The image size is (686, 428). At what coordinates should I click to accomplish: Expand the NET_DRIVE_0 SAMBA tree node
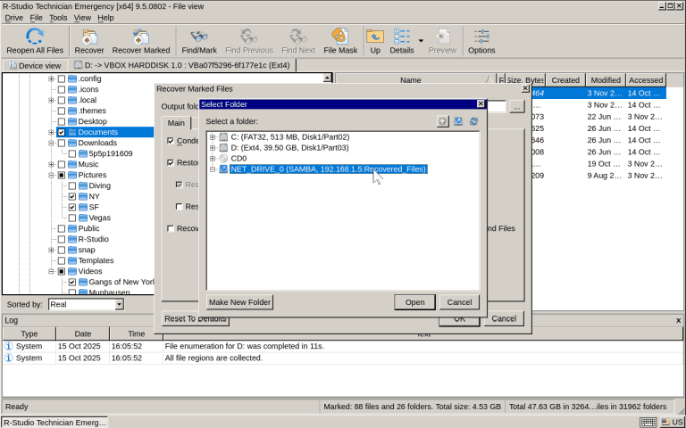(213, 169)
